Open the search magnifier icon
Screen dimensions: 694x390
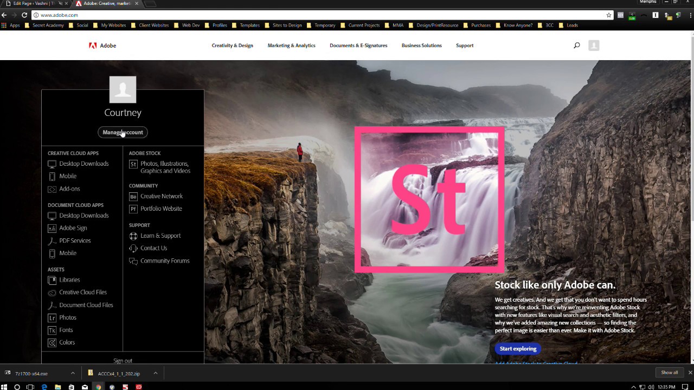pyautogui.click(x=576, y=45)
